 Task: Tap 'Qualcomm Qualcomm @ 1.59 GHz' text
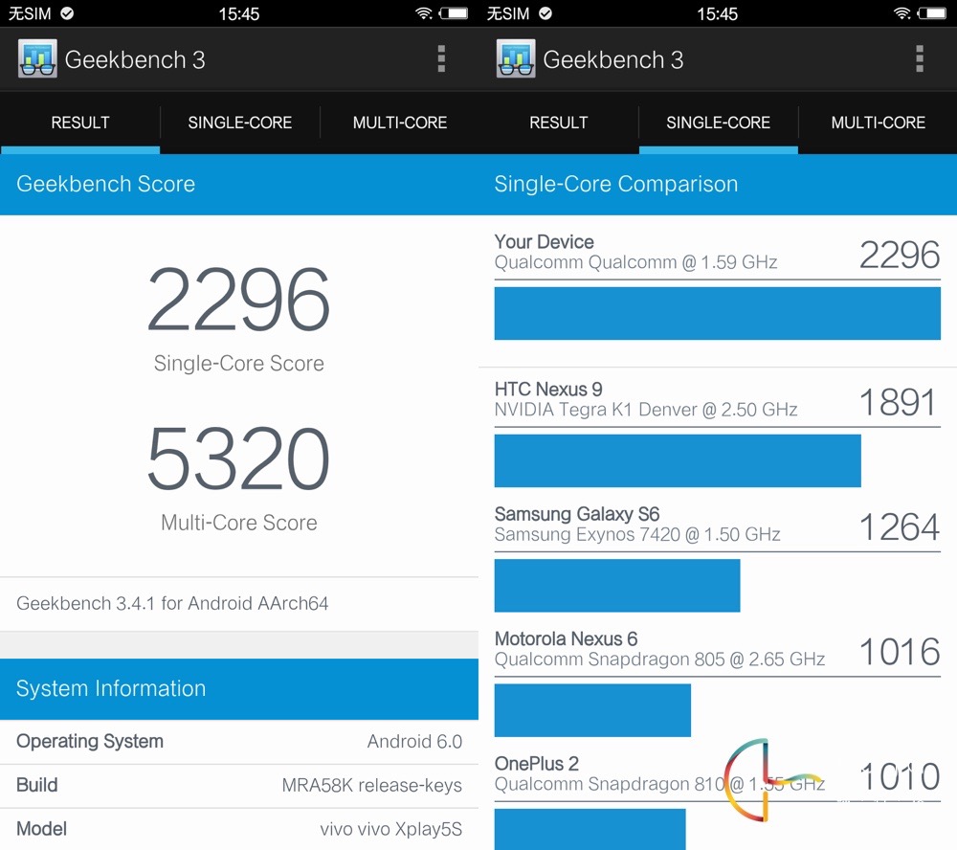[635, 262]
